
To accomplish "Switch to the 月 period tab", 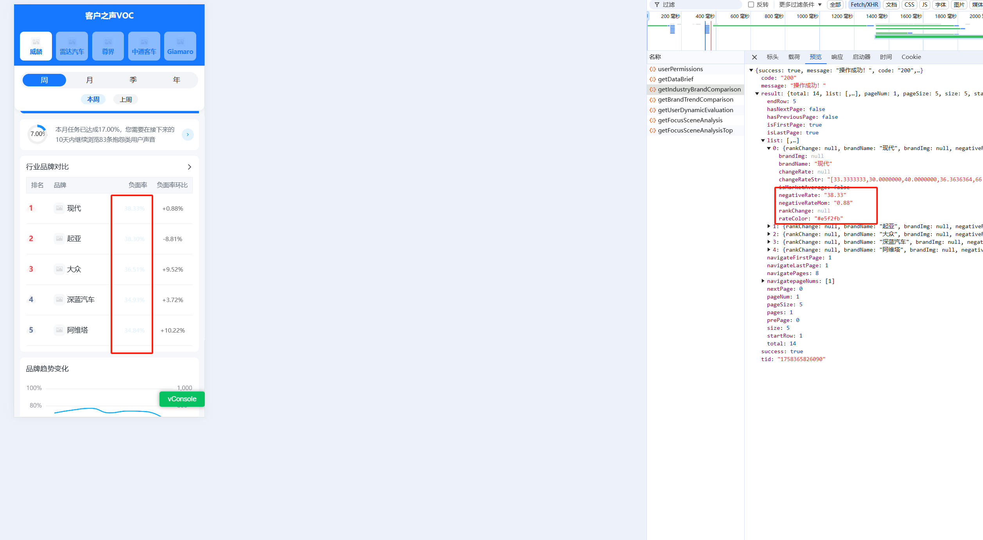I will click(x=90, y=80).
